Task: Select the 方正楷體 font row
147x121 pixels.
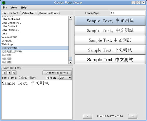Action: click(35, 59)
